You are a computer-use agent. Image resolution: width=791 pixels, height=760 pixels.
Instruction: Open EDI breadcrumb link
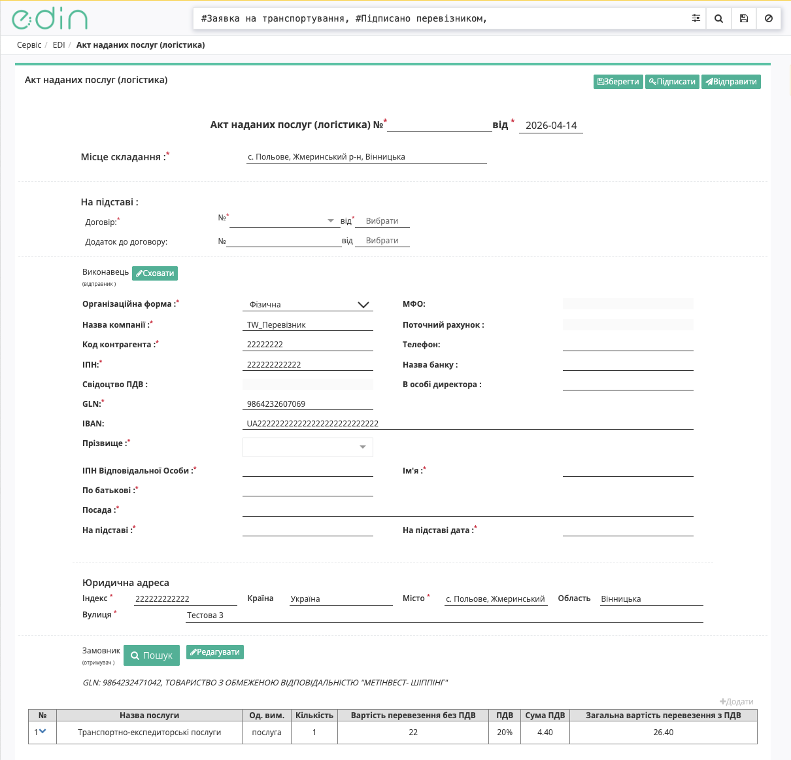tap(59, 45)
